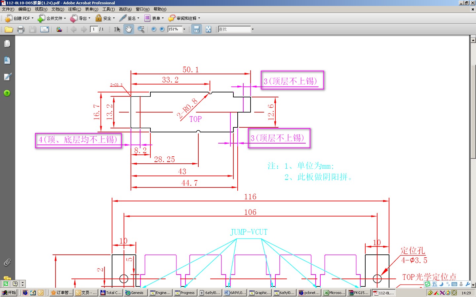Screen dimensions: 476x297
Task: Open the 视图 (View) menu
Action: (x=41, y=9)
